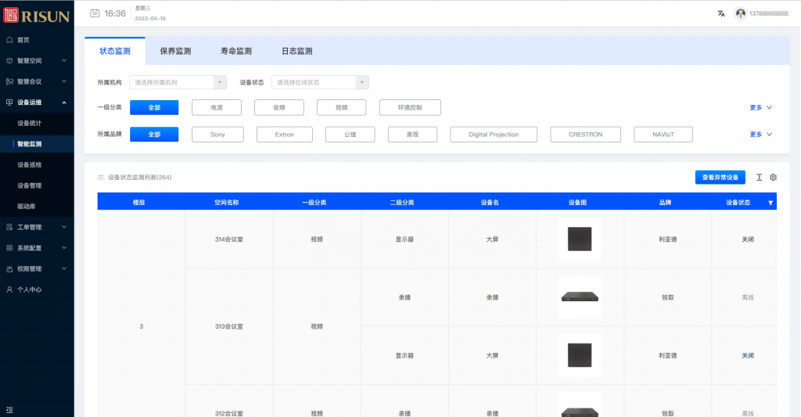
Task: Filter brand by 公信
Action: pos(350,135)
